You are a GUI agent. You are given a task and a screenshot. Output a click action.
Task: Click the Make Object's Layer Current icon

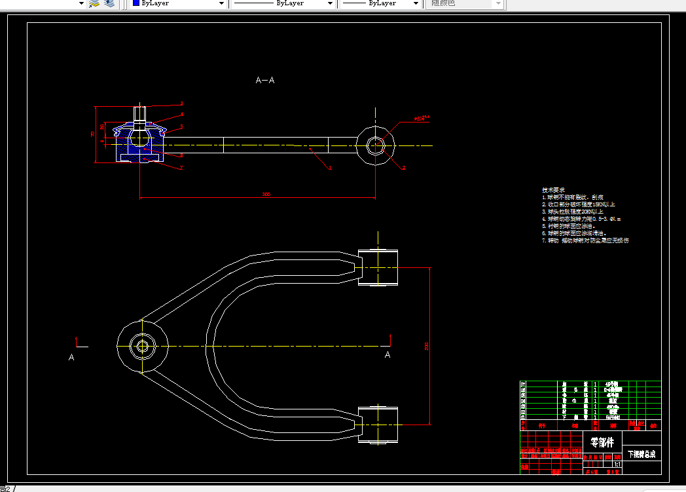tap(94, 3)
